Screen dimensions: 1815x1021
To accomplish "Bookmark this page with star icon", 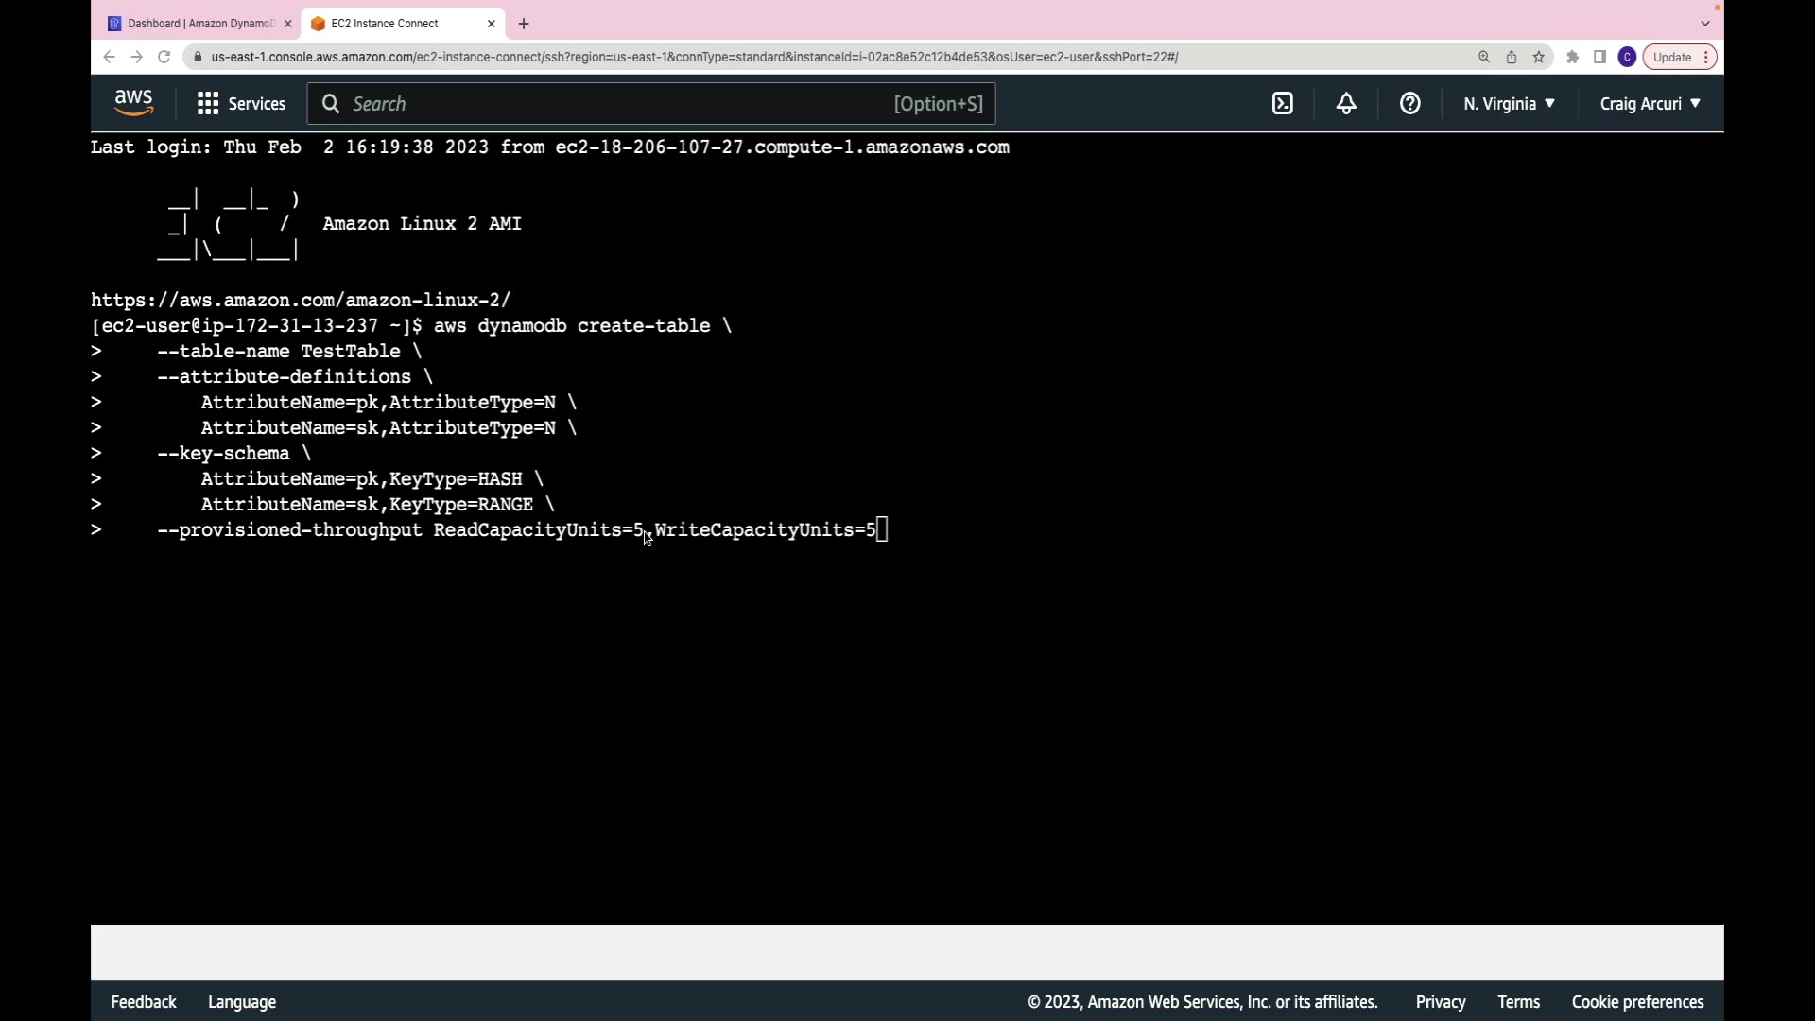I will pos(1539,57).
